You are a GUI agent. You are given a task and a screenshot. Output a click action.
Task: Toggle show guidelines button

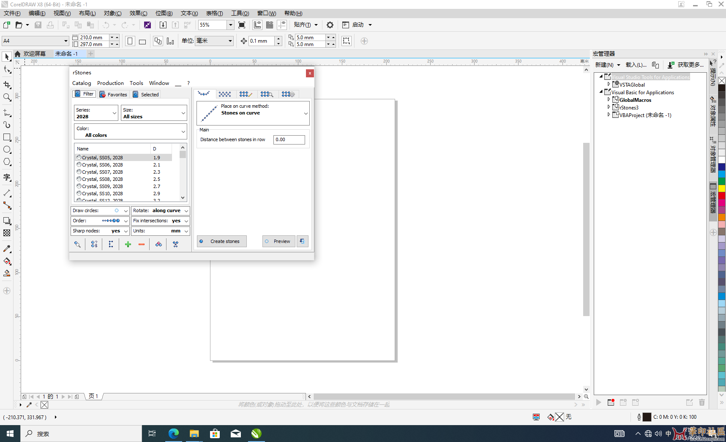tap(282, 25)
